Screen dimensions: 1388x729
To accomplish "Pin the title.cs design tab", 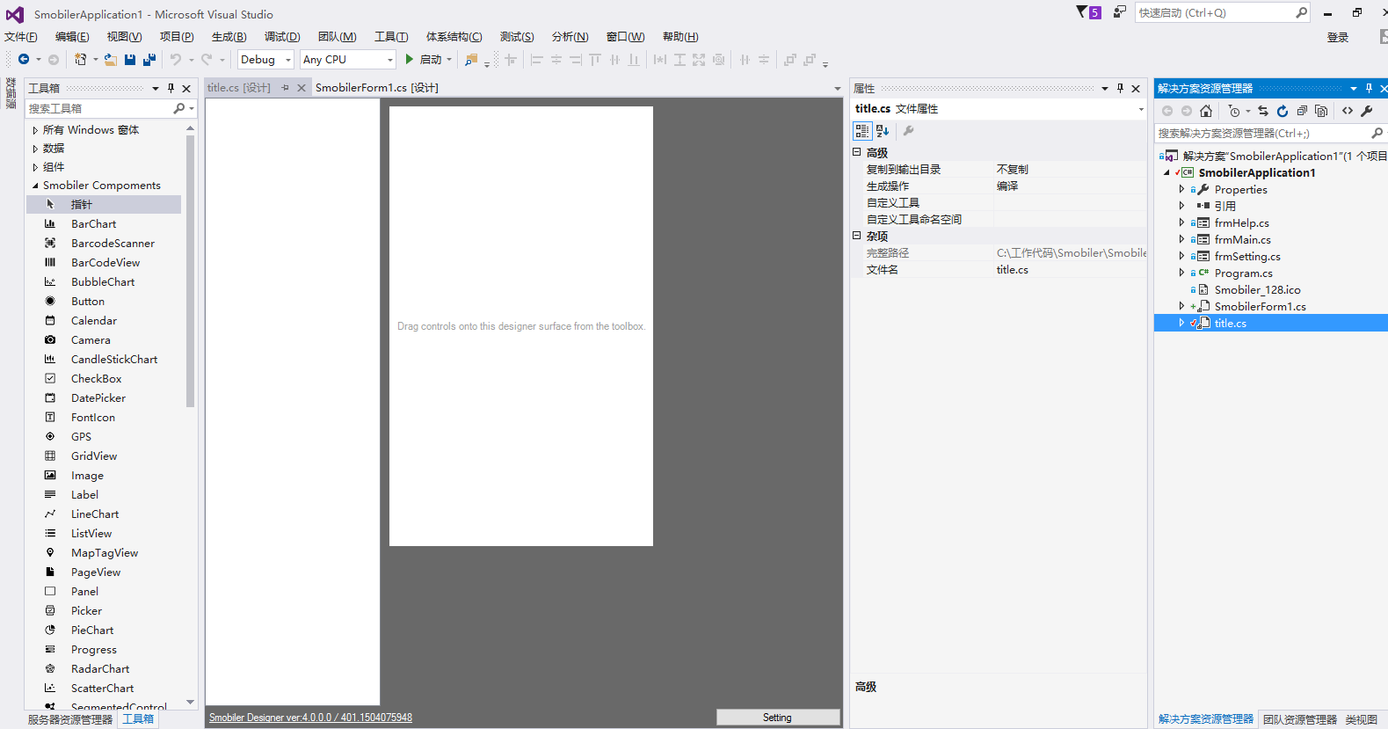I will coord(285,88).
